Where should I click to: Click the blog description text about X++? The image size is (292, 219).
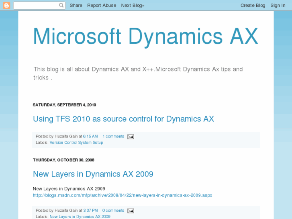[x=138, y=73]
